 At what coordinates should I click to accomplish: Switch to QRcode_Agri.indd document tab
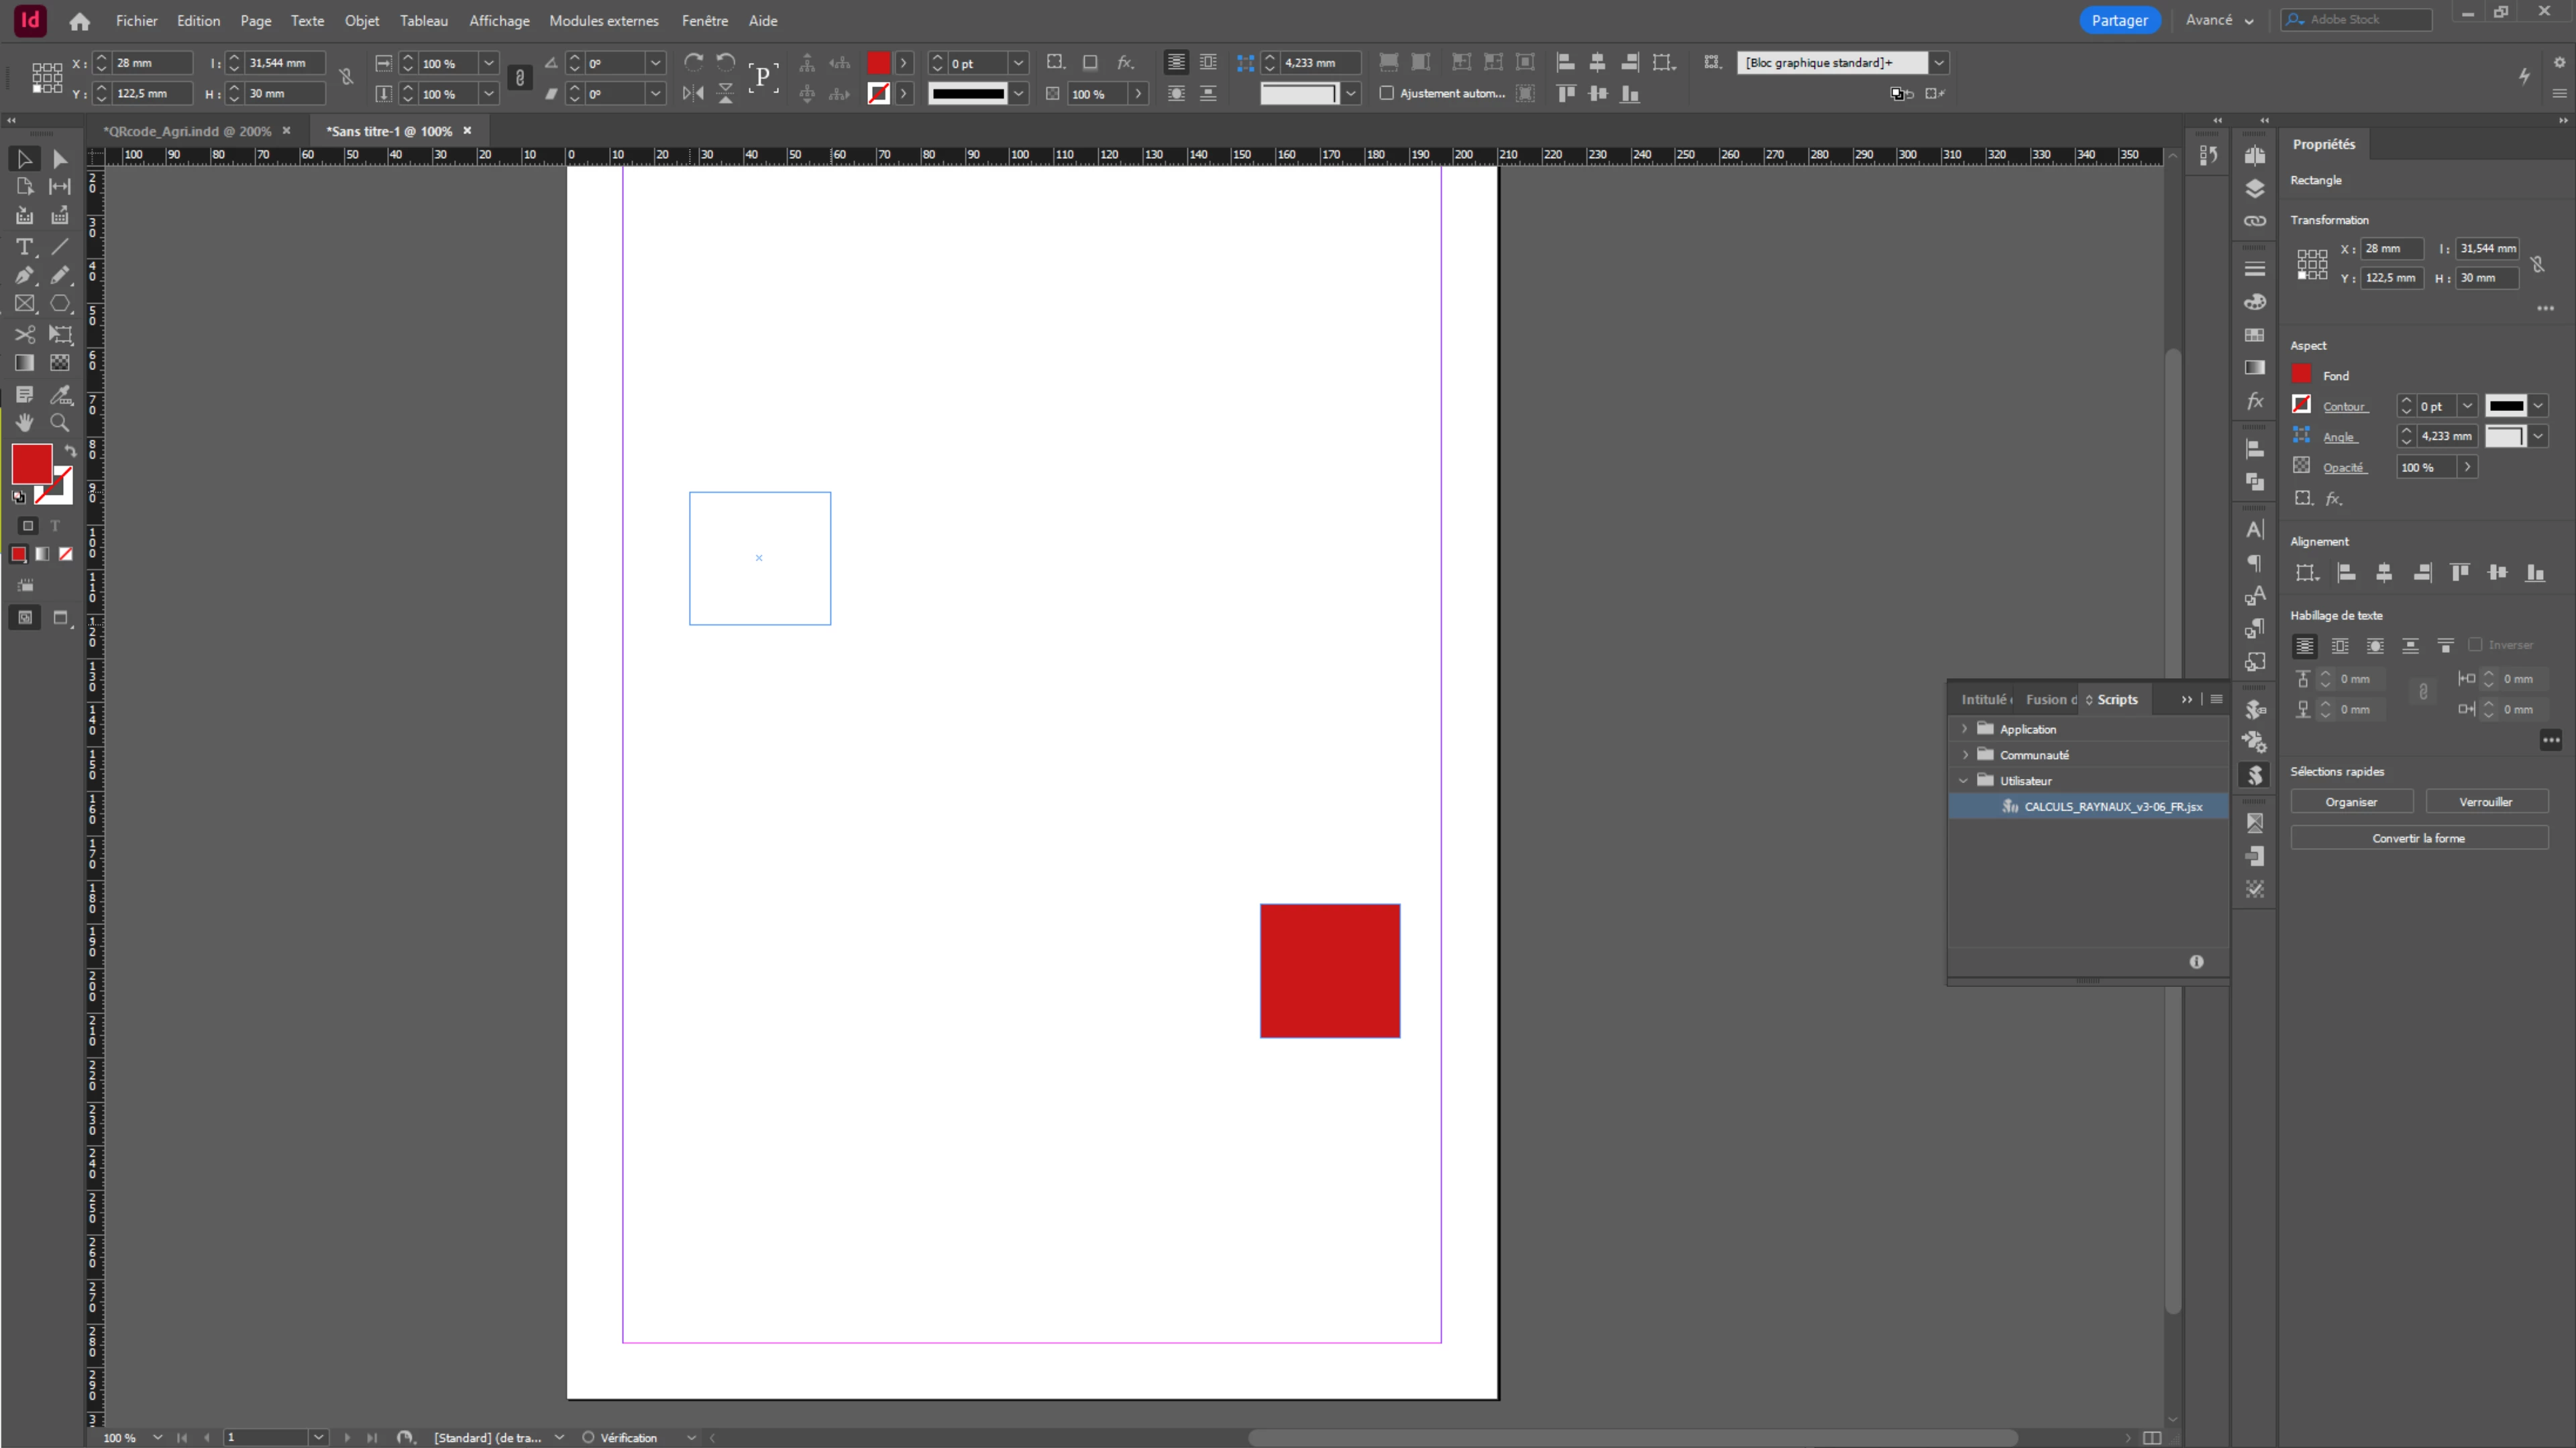tap(187, 131)
